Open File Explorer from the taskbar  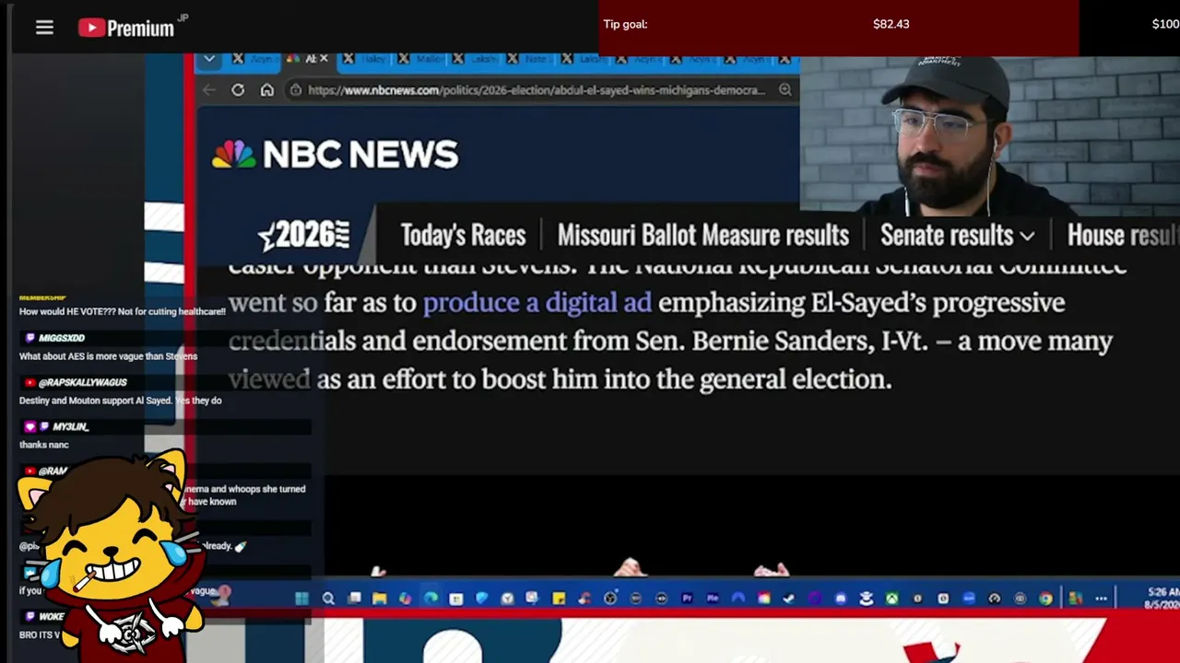click(x=380, y=599)
